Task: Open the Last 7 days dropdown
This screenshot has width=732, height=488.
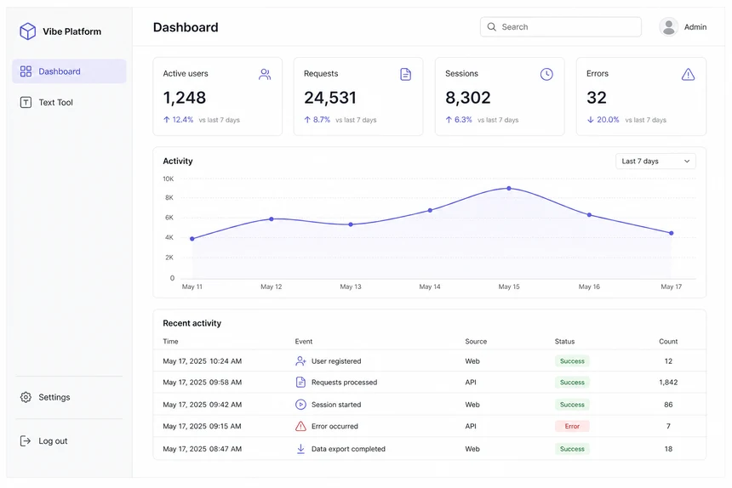Action: click(x=655, y=162)
